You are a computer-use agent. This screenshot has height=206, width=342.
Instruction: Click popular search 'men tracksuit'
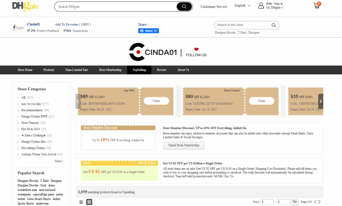click(x=47, y=190)
